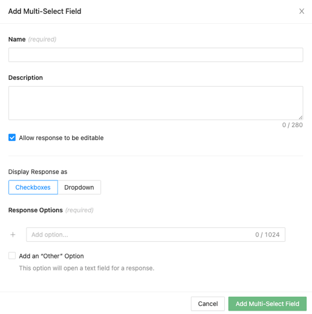The width and height of the screenshot is (312, 314).
Task: Select Checkboxes display option
Action: [x=33, y=187]
